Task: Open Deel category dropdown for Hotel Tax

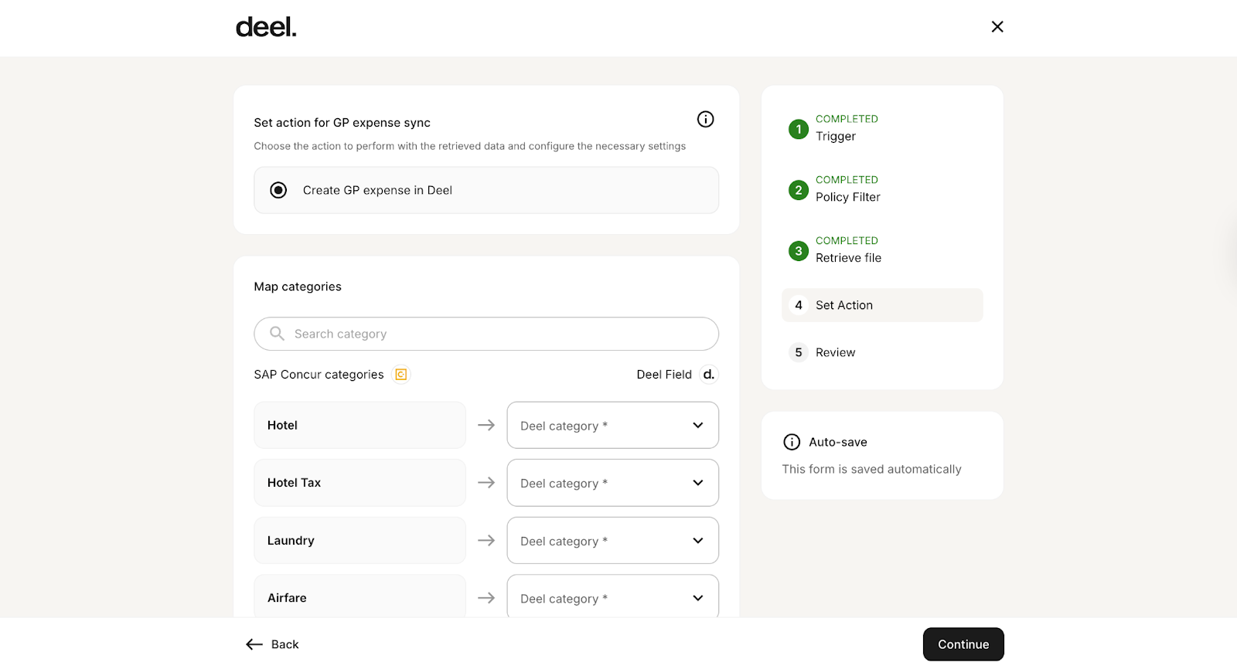Action: 612,483
